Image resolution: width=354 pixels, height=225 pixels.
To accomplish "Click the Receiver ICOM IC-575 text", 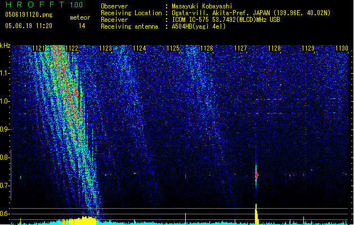I will coord(226,20).
